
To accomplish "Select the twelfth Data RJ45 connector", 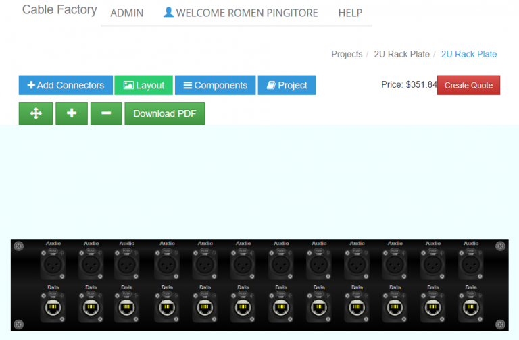I will point(471,307).
